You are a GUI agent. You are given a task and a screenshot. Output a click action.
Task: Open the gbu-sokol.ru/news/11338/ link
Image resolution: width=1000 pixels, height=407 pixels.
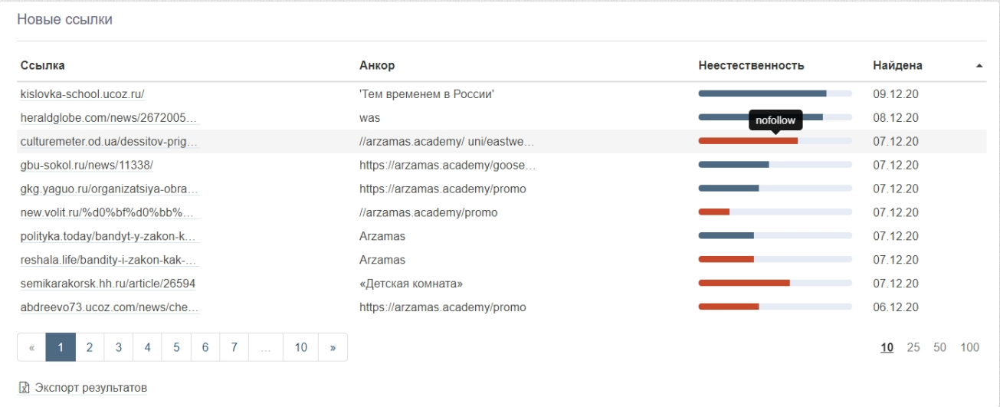coord(87,165)
